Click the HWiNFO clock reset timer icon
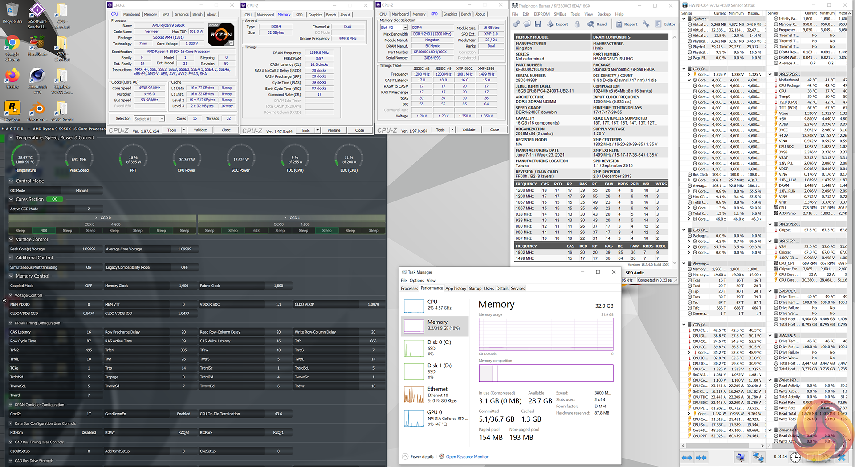The width and height of the screenshot is (855, 467). pos(795,457)
